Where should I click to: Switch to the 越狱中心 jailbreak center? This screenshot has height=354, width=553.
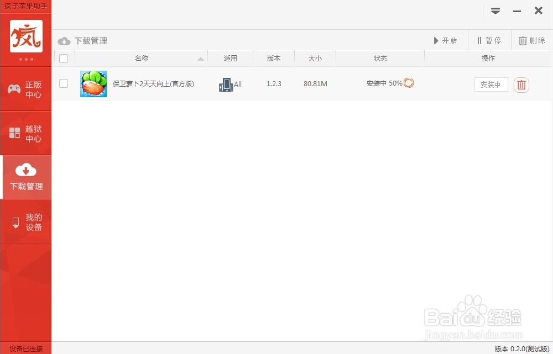click(26, 133)
